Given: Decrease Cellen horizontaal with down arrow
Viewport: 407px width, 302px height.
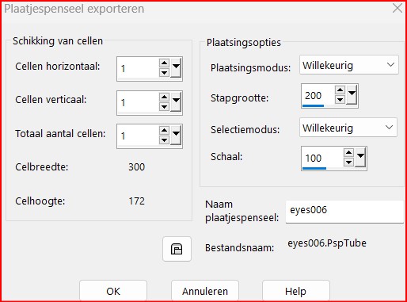Looking at the screenshot, I should click(x=164, y=73).
